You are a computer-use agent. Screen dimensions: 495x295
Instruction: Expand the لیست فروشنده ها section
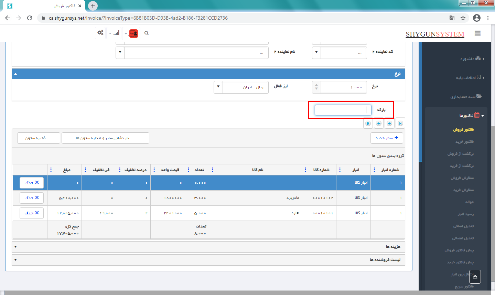15,260
